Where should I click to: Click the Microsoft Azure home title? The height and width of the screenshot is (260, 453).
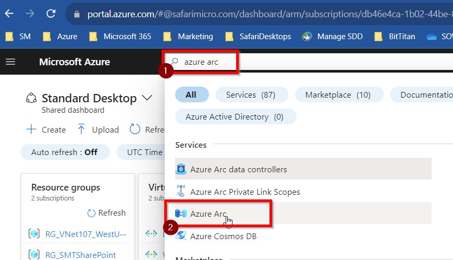tap(75, 62)
